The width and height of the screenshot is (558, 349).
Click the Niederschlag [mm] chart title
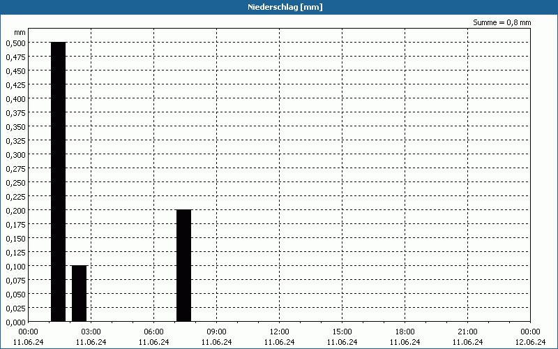click(x=285, y=7)
